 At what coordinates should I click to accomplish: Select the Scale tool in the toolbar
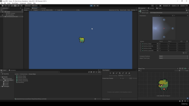(12, 6)
